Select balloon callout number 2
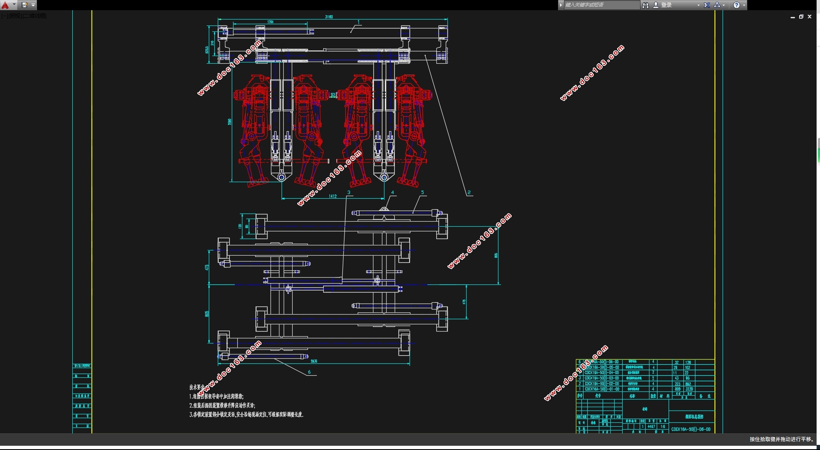The width and height of the screenshot is (820, 450). tap(469, 192)
